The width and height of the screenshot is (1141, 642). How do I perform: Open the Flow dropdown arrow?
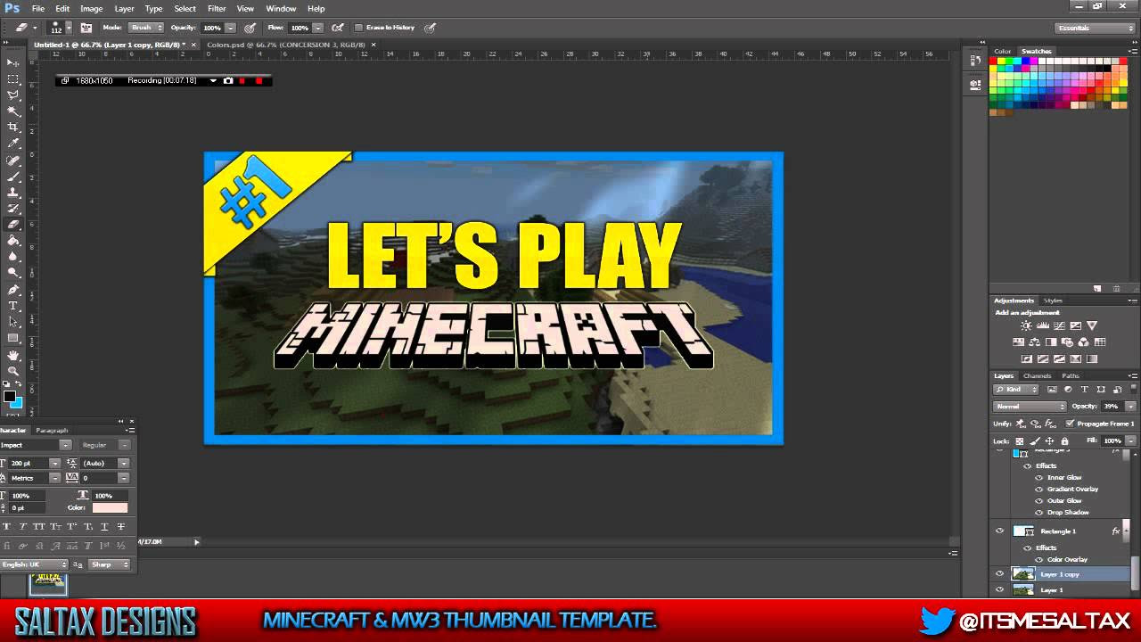(x=317, y=28)
